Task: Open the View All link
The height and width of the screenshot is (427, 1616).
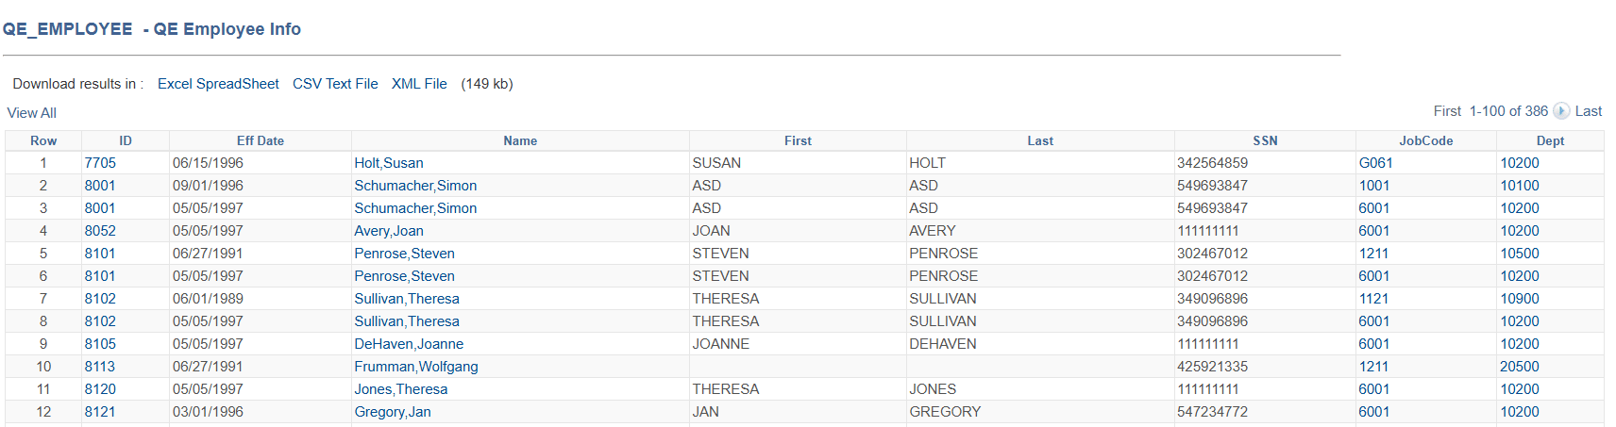Action: pos(32,113)
